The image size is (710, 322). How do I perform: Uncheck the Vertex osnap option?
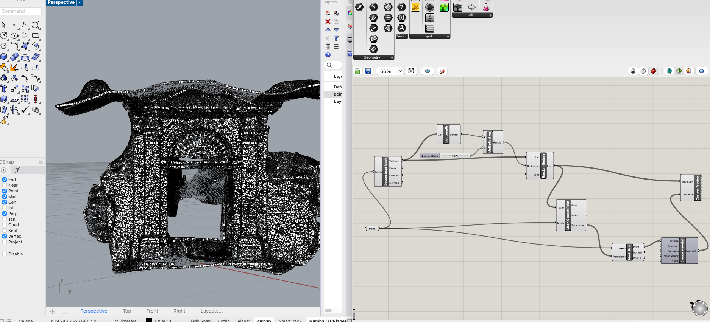click(x=5, y=236)
